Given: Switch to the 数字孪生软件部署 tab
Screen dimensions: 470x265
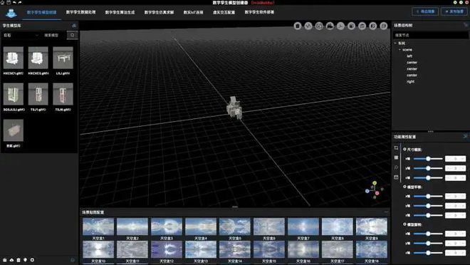Looking at the screenshot, I should [x=259, y=12].
